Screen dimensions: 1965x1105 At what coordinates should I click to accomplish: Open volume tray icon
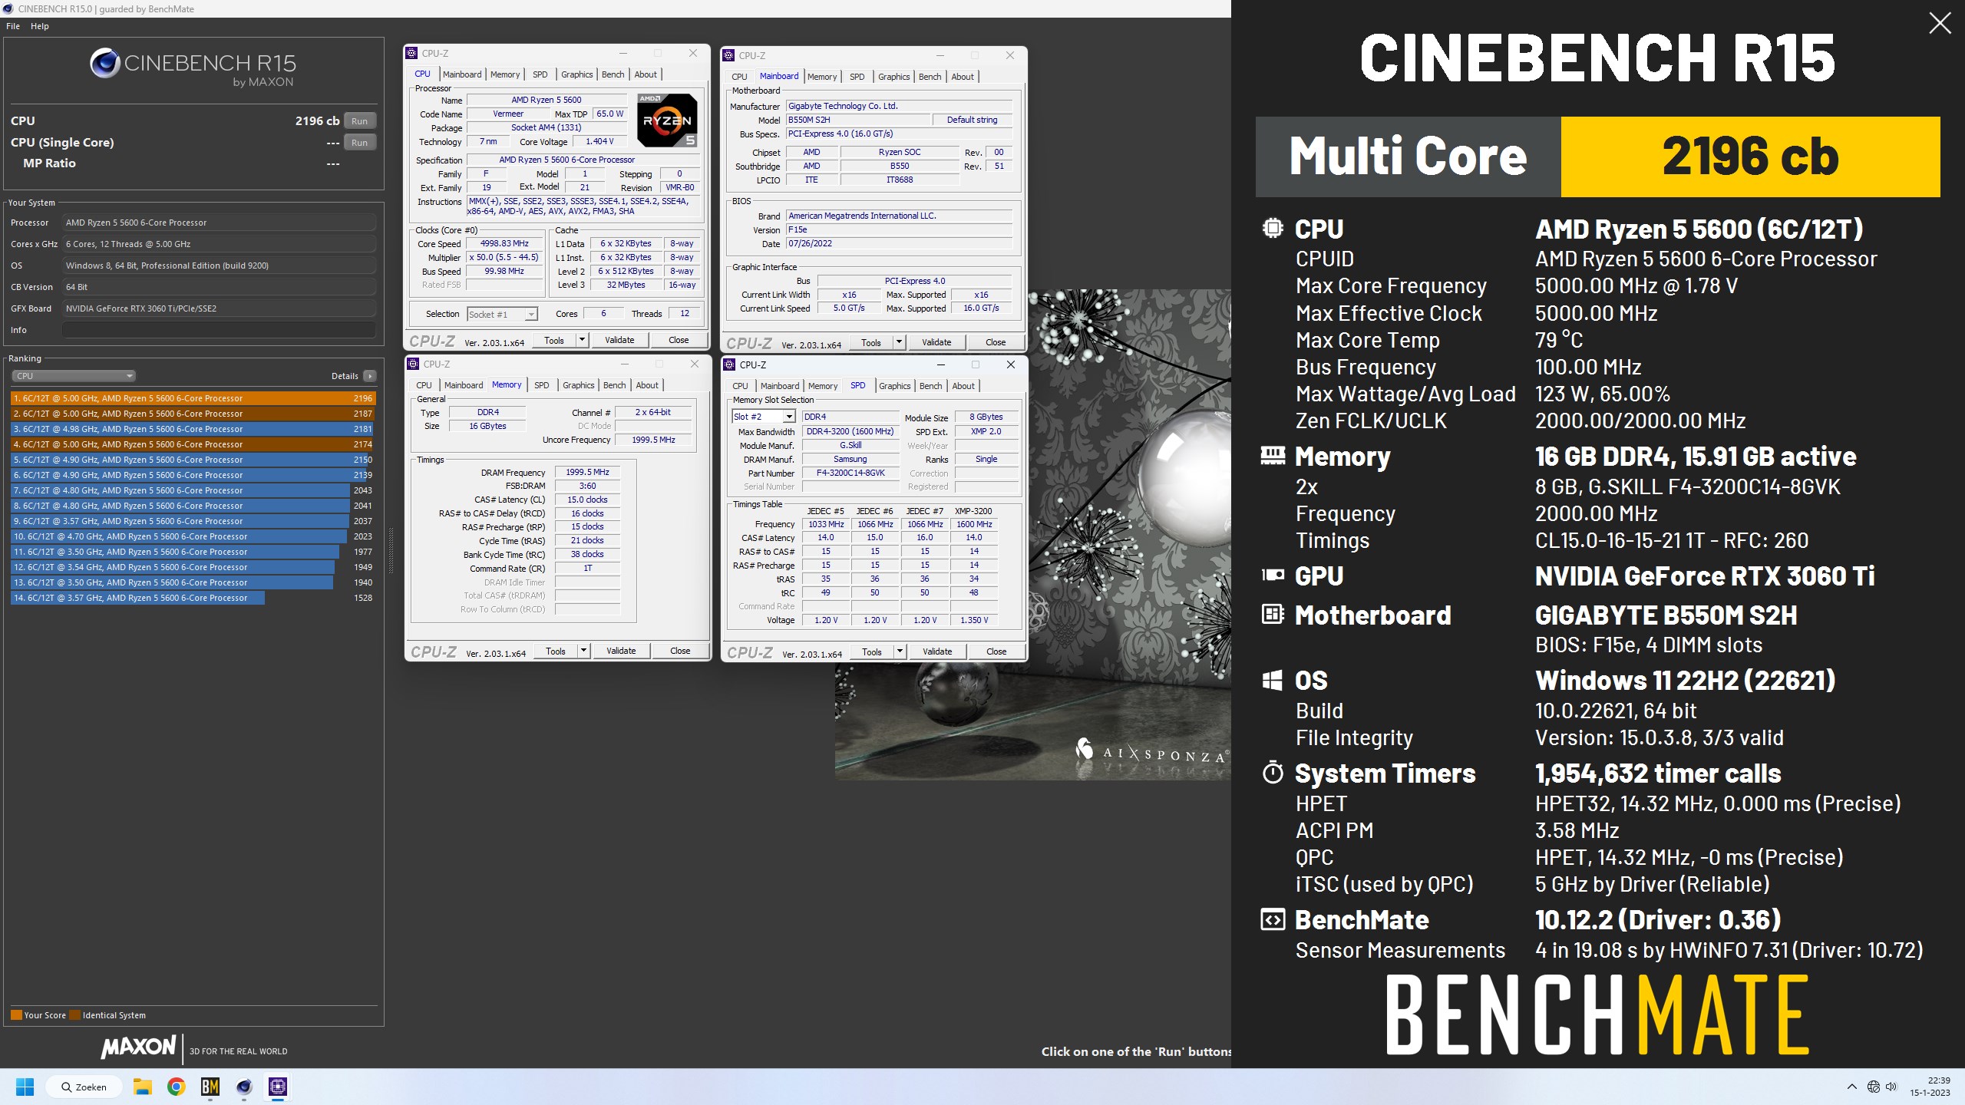(x=1891, y=1087)
